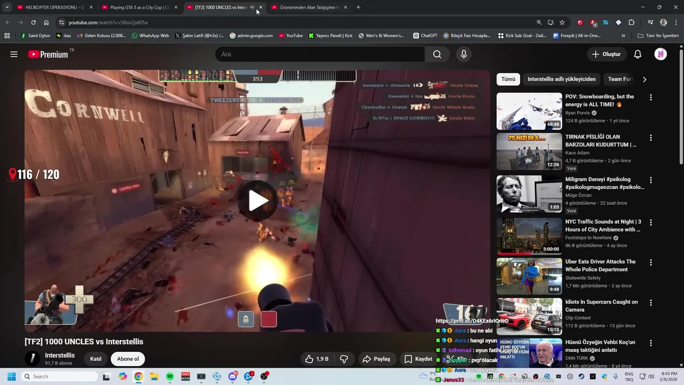Switch to Playing GTA 5 as City Cop tab
Viewport: 684px width, 385px height.
(x=139, y=7)
